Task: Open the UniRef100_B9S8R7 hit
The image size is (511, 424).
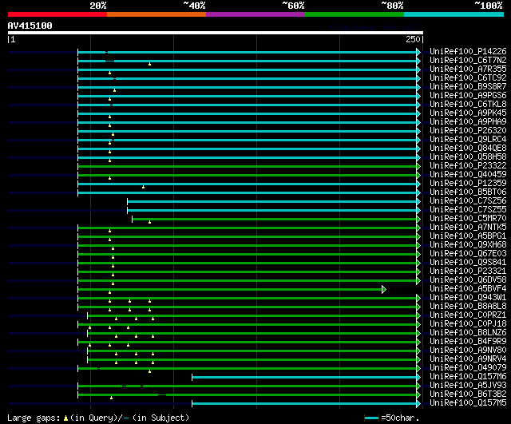Action: pyautogui.click(x=468, y=87)
